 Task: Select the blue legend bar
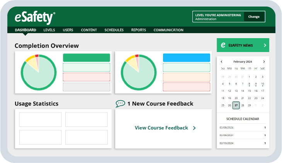tap(186, 58)
